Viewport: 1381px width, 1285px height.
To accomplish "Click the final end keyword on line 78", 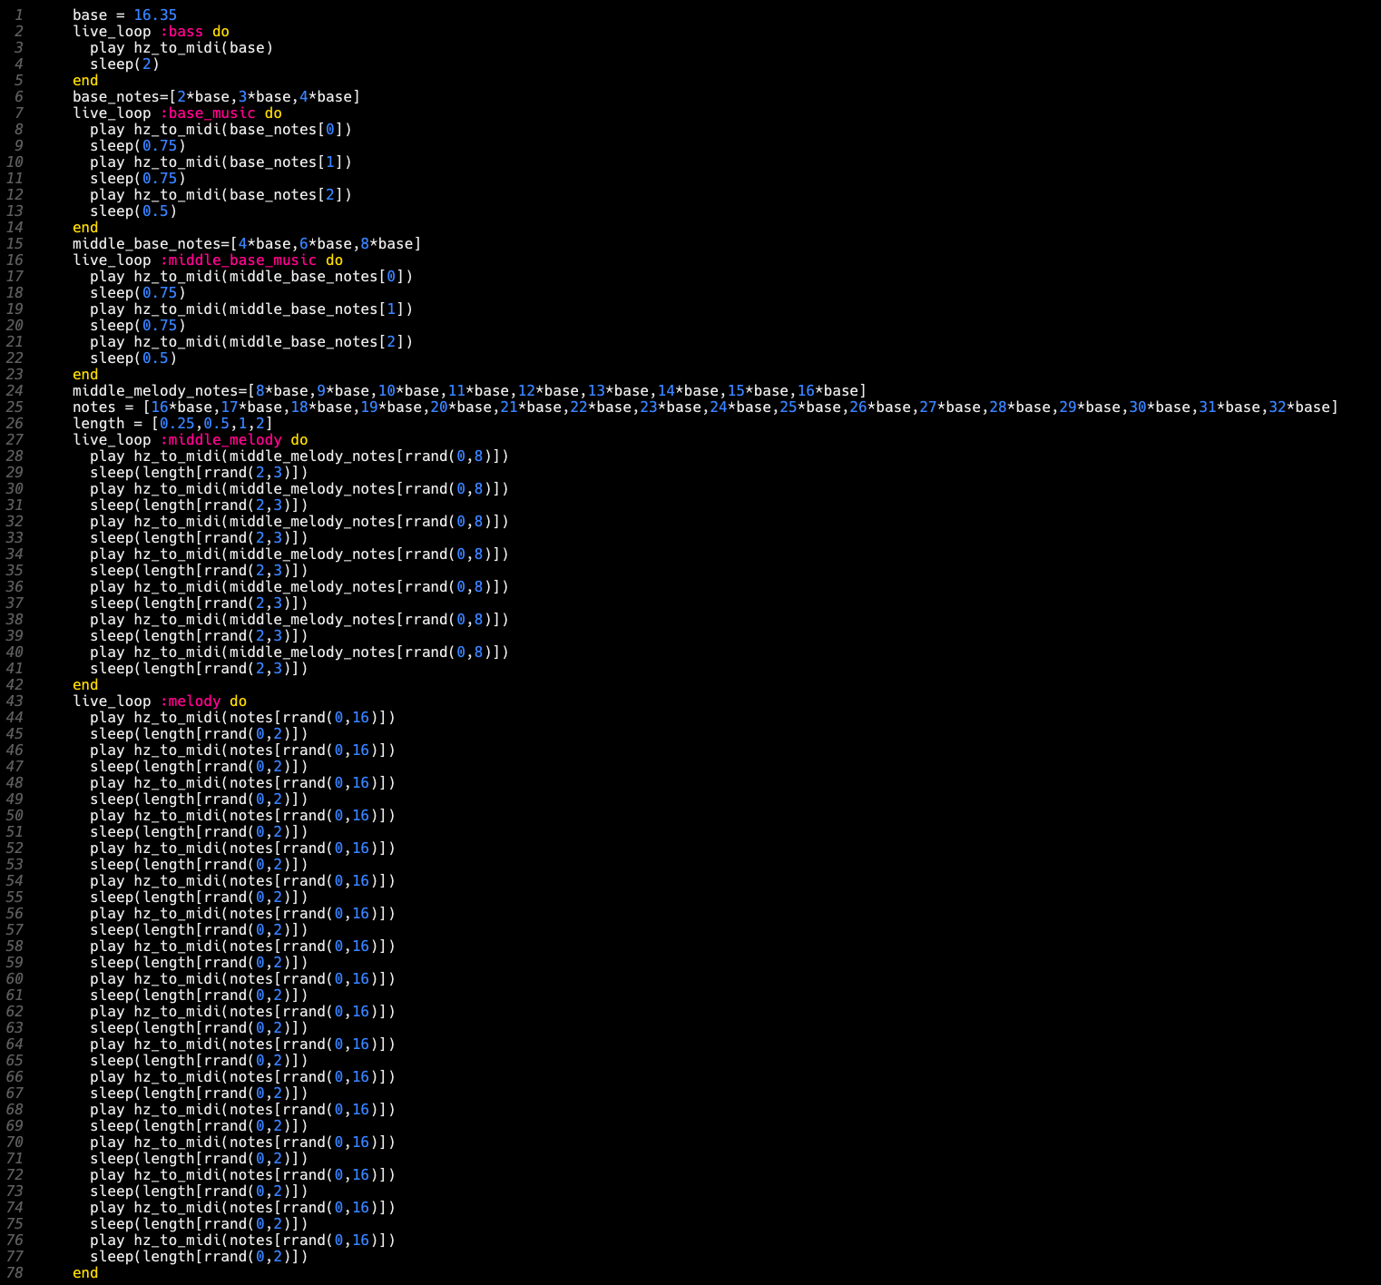I will click(85, 1272).
